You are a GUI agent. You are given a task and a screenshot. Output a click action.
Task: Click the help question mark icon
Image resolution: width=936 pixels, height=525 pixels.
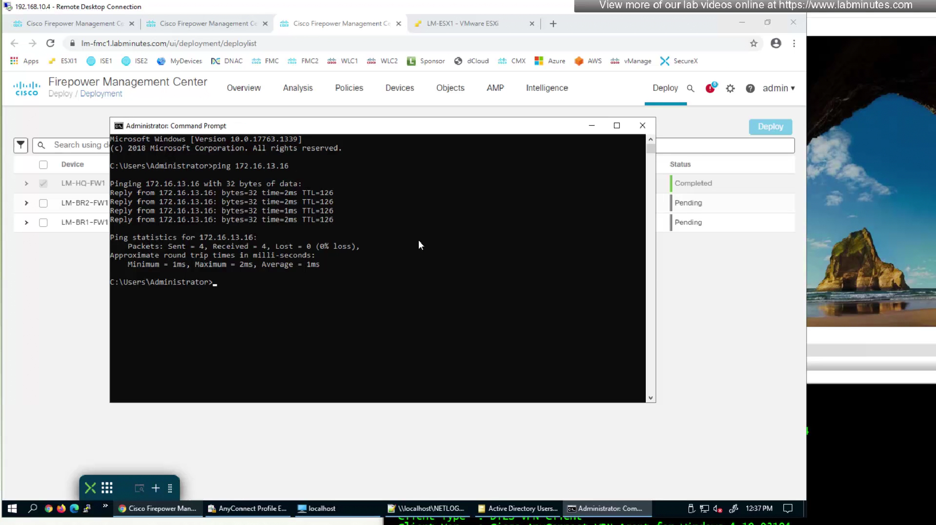[x=750, y=88]
